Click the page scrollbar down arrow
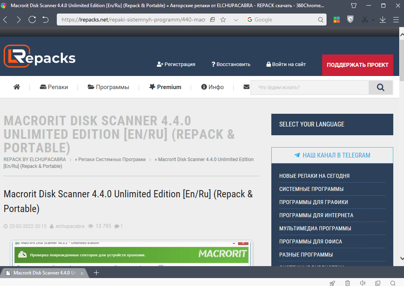 pos(402,258)
